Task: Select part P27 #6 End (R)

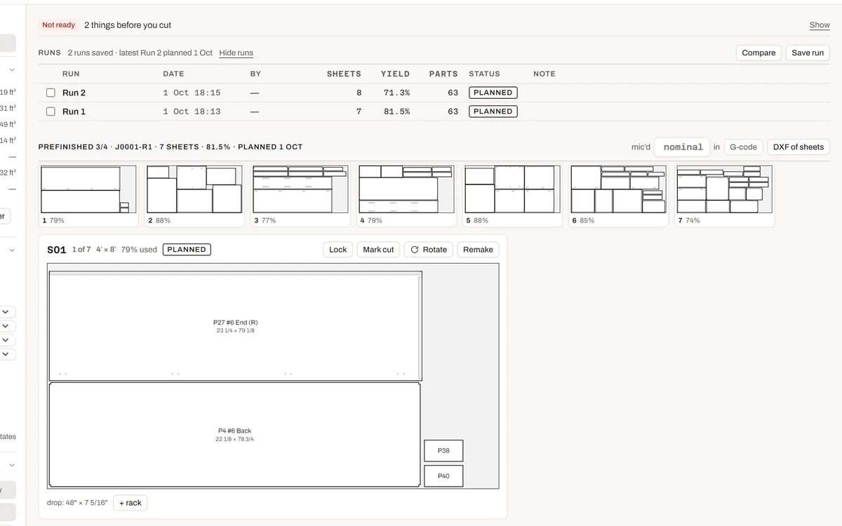Action: point(235,327)
